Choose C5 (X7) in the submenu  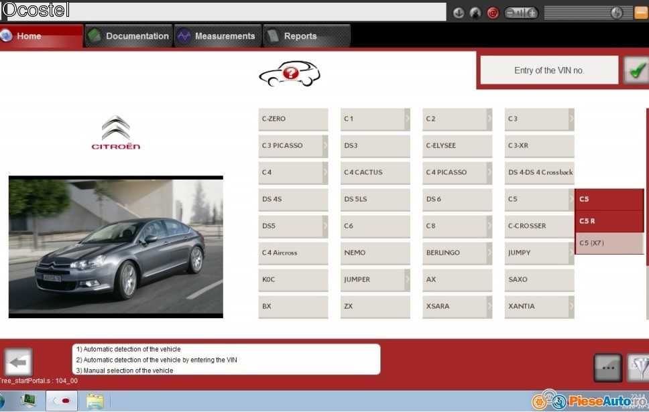coord(609,243)
